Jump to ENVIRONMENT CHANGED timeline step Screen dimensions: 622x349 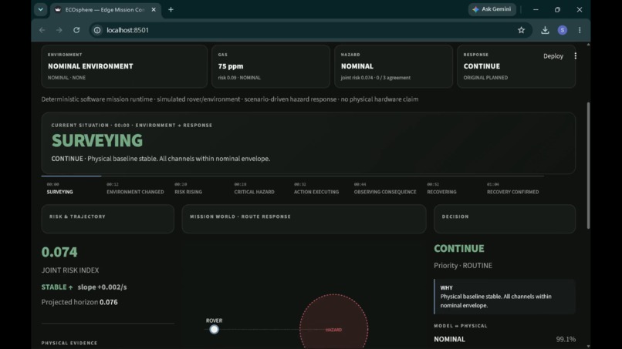tap(135, 189)
